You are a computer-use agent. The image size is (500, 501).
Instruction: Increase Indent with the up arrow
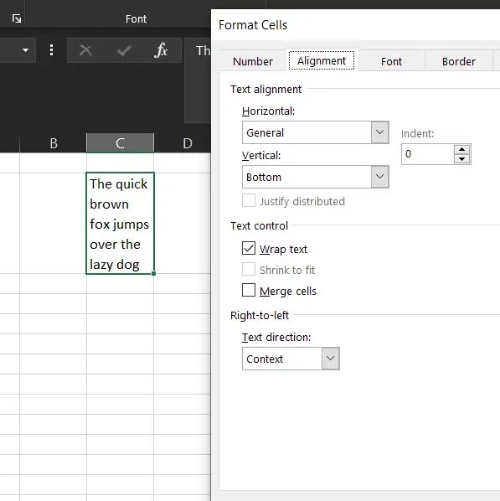tap(461, 149)
